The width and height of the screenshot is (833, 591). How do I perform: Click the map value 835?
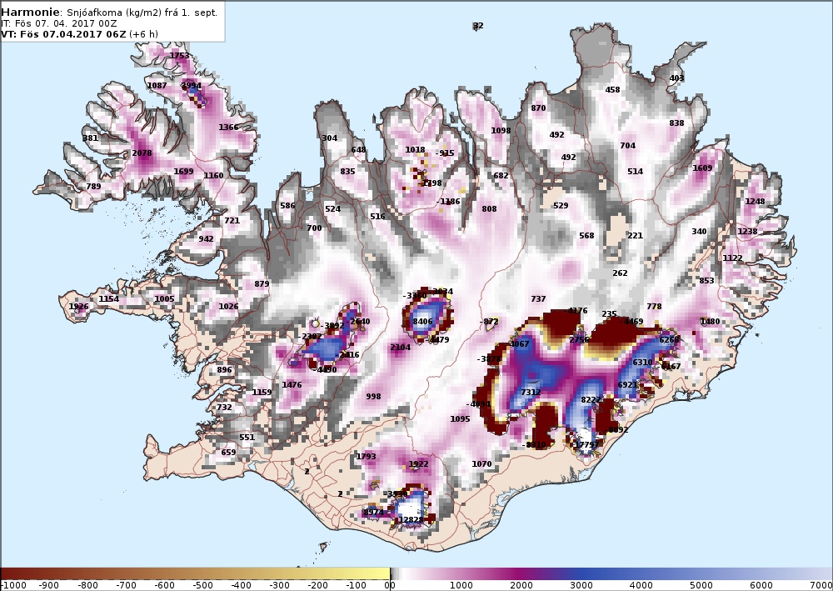click(x=348, y=172)
